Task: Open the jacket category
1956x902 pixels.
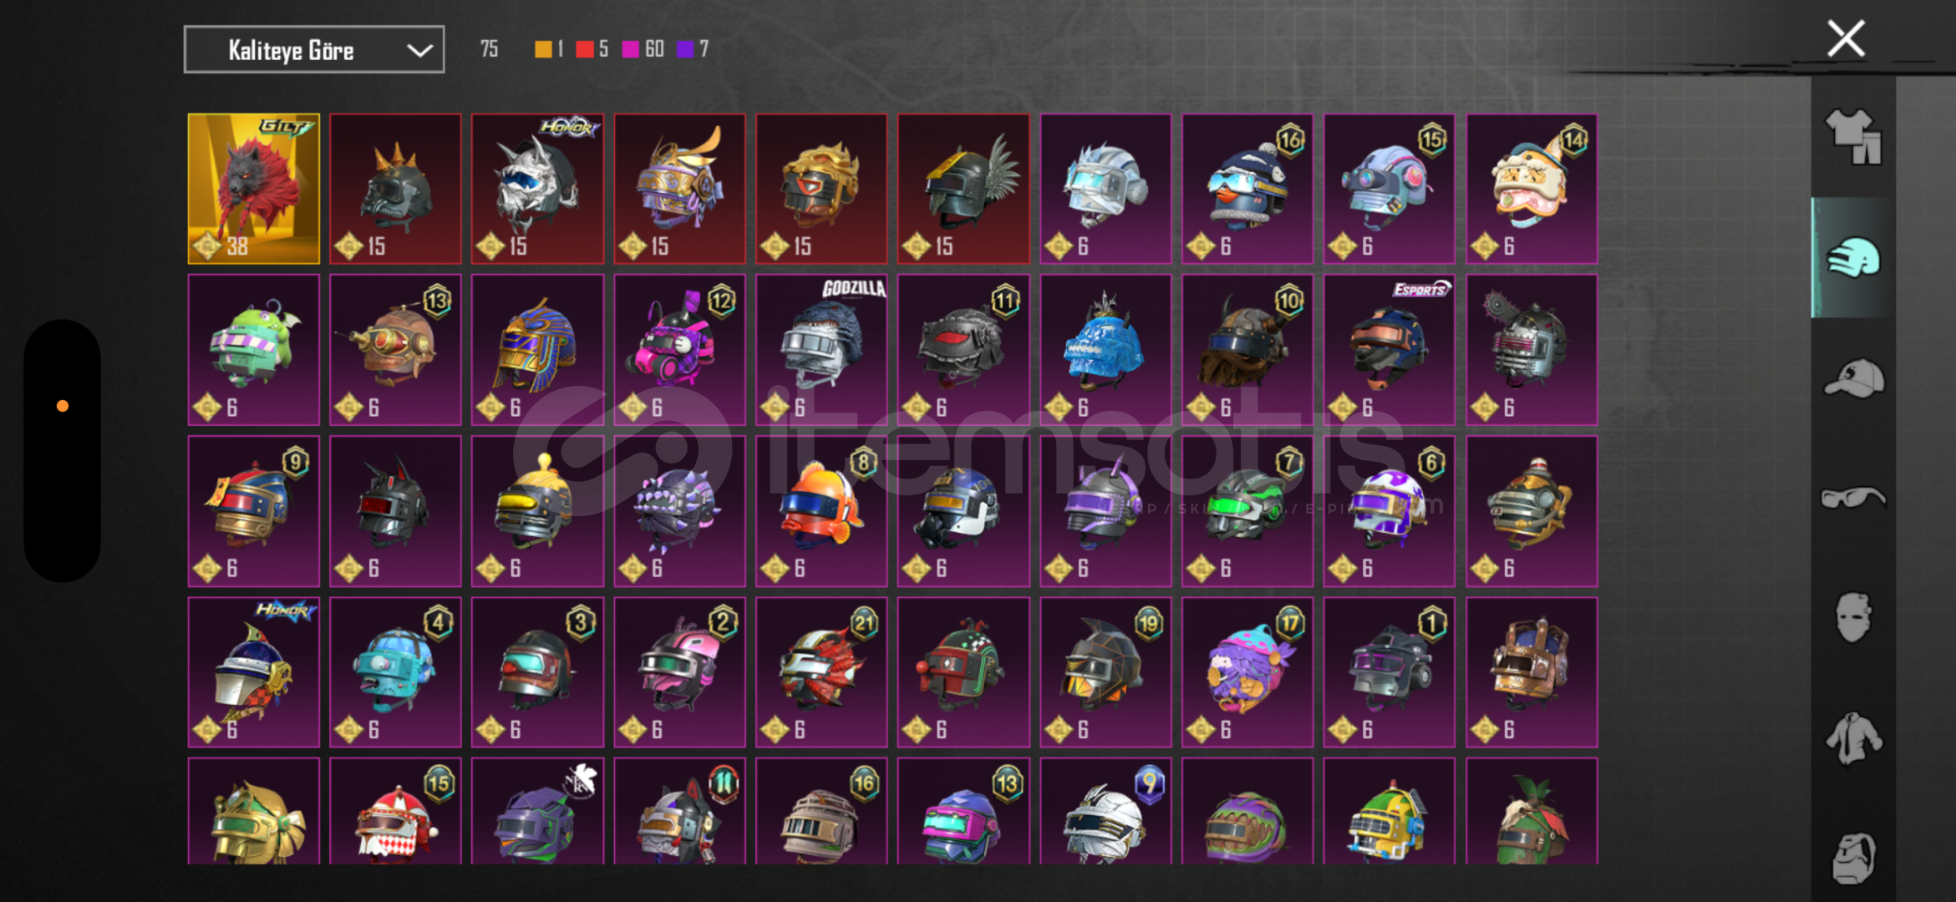Action: click(x=1853, y=738)
